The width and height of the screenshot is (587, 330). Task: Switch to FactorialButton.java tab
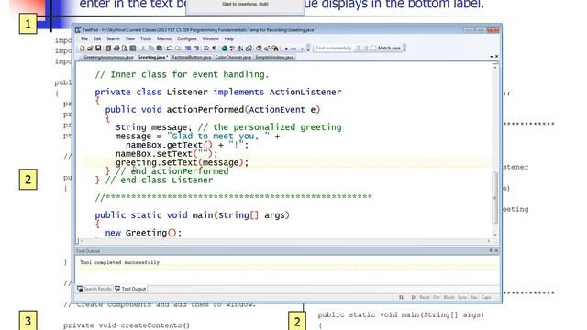(x=192, y=57)
